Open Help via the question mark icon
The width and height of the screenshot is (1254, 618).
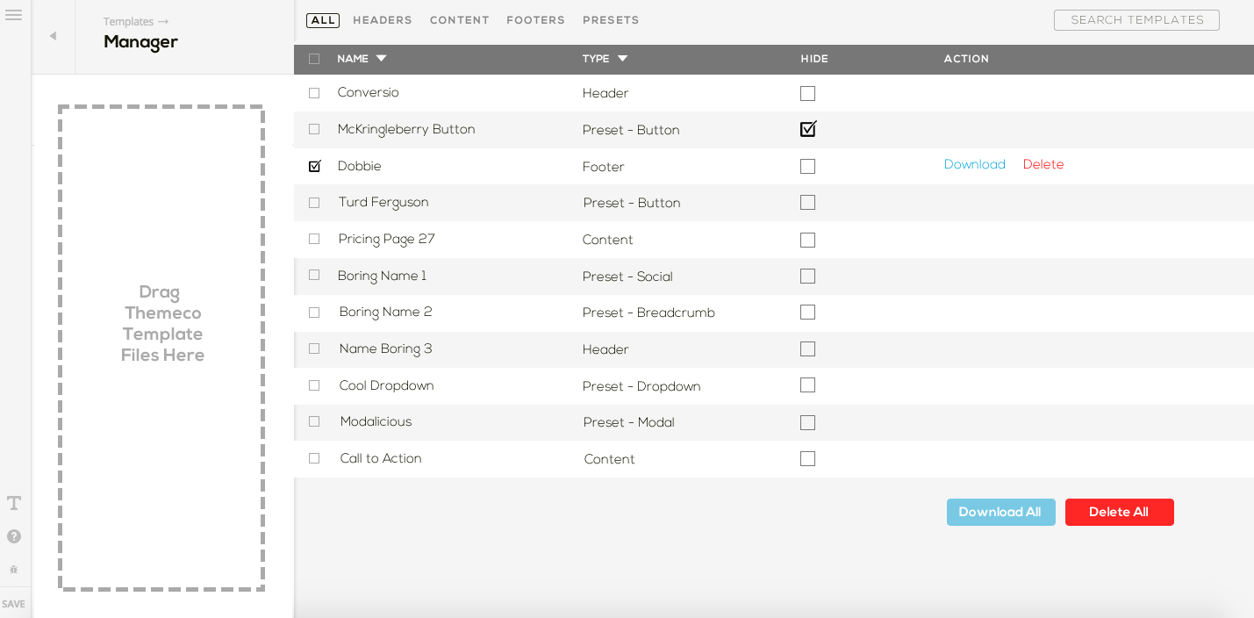pos(13,535)
